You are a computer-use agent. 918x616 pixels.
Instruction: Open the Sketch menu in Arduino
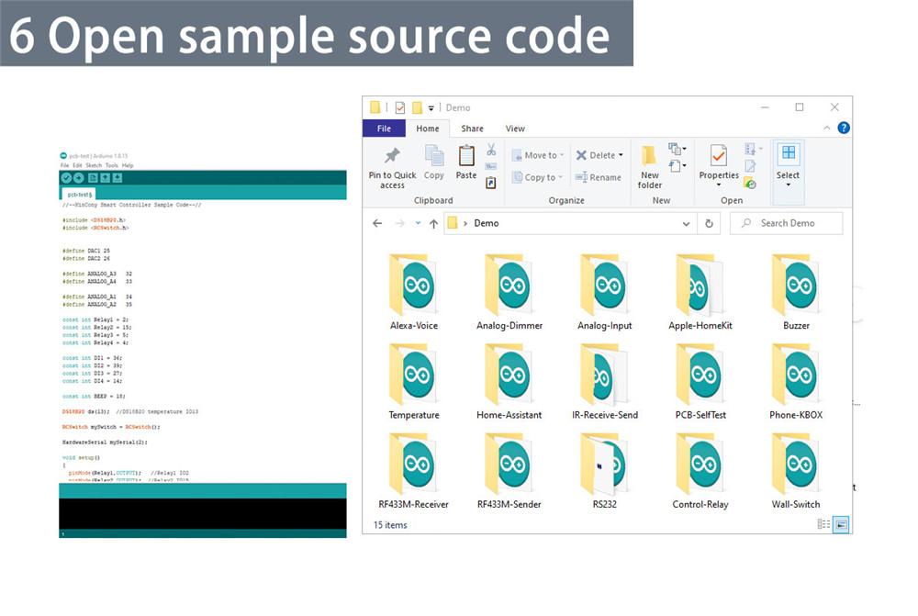click(94, 165)
